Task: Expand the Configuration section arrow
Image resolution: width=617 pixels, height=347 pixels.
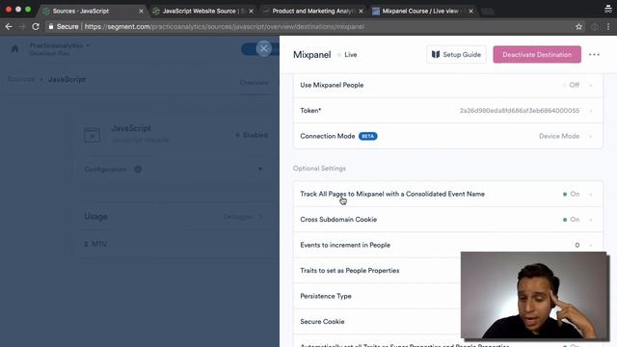Action: point(260,170)
